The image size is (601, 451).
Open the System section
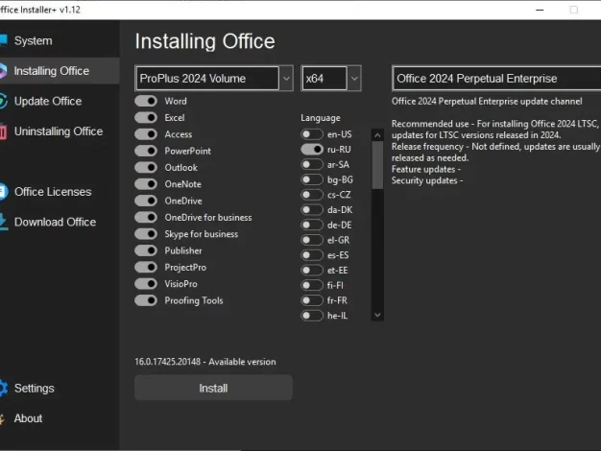[x=33, y=40]
